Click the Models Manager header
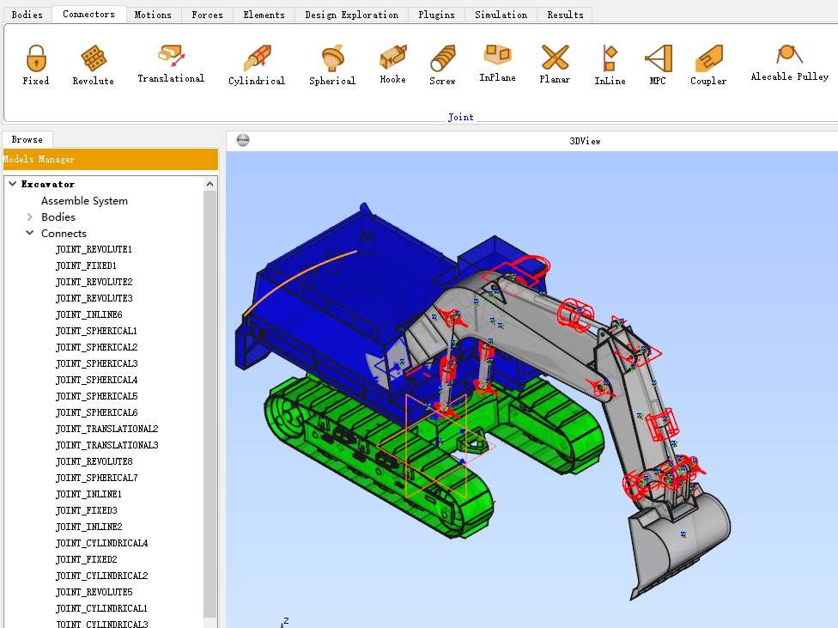The width and height of the screenshot is (838, 628). 111,159
